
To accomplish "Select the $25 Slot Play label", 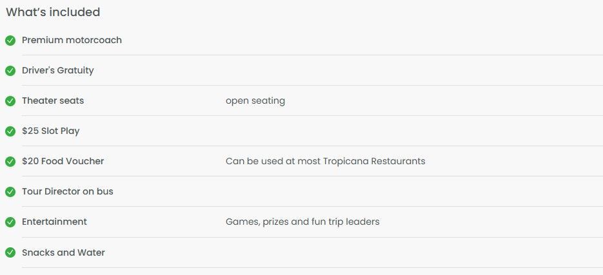I will point(51,131).
